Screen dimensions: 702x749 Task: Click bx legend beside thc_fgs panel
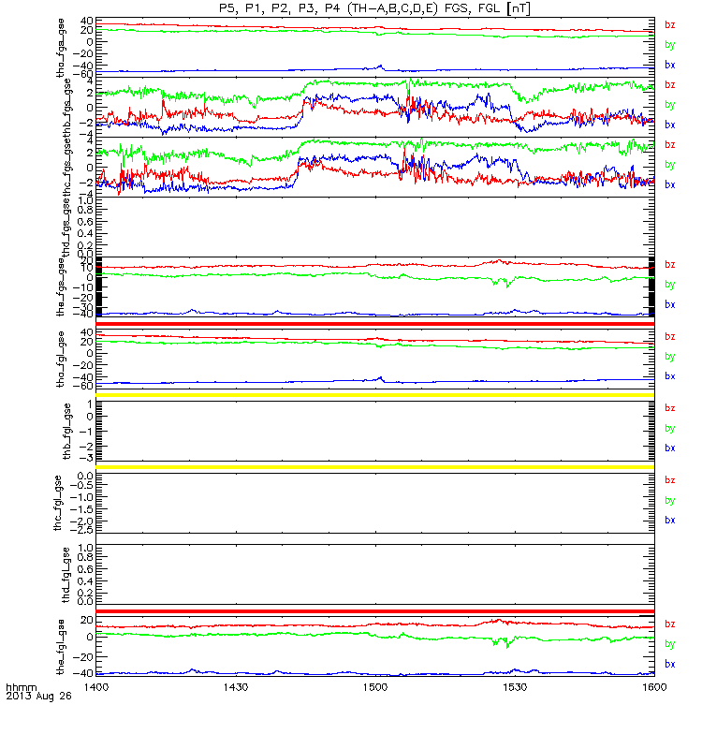(x=670, y=184)
